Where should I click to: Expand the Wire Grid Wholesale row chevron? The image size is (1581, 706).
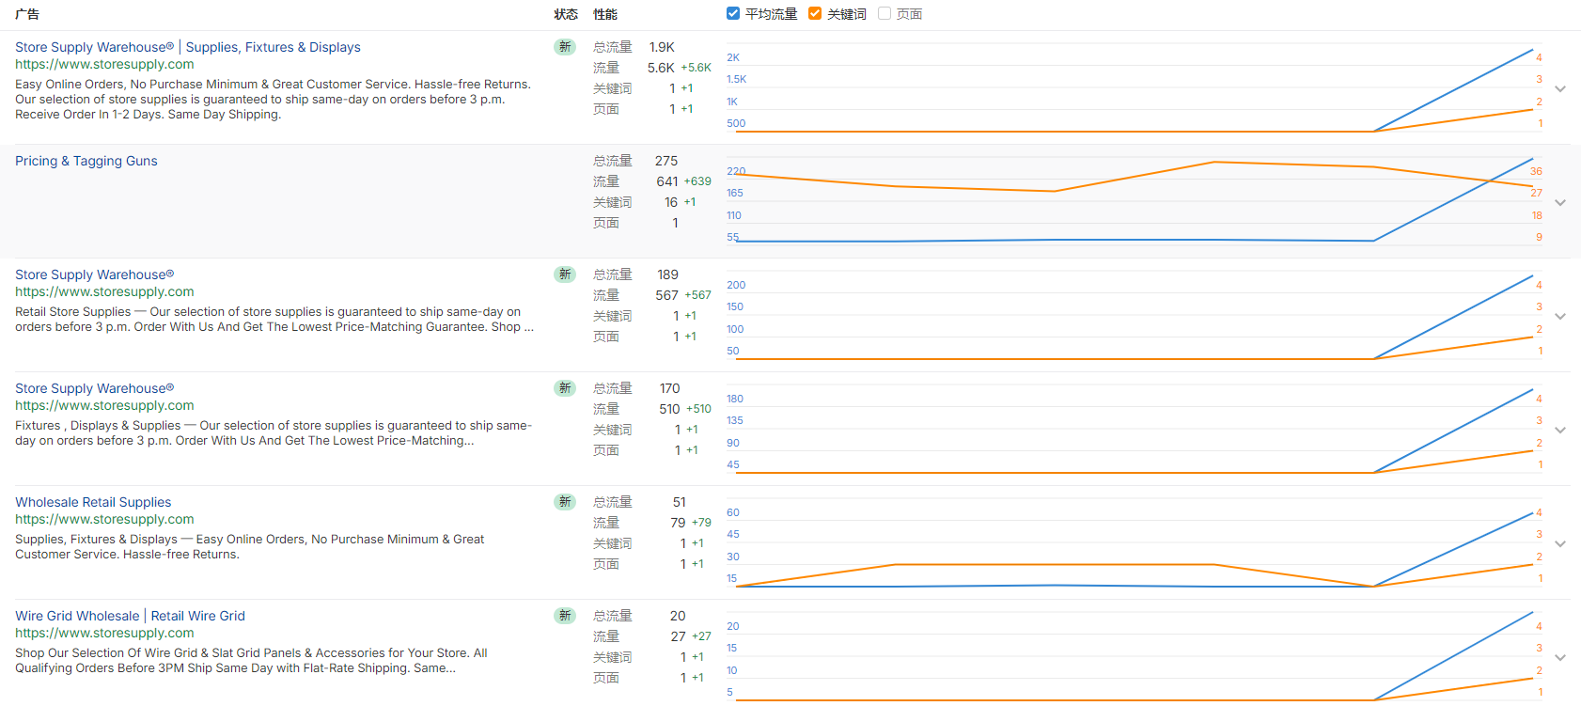[1560, 658]
